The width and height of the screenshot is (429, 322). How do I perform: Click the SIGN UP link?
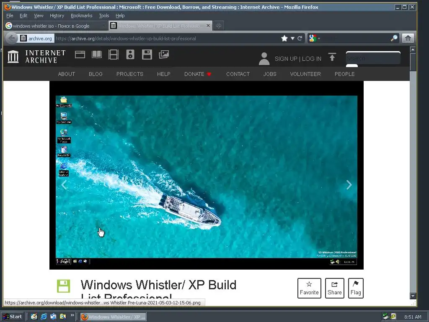click(286, 59)
